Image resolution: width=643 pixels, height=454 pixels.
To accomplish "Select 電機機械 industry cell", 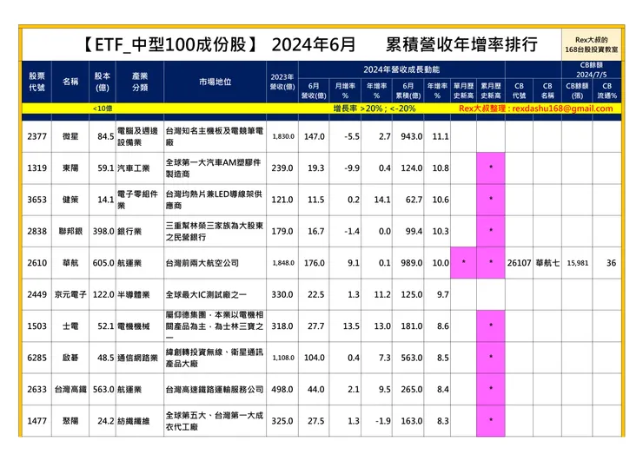I will 139,326.
